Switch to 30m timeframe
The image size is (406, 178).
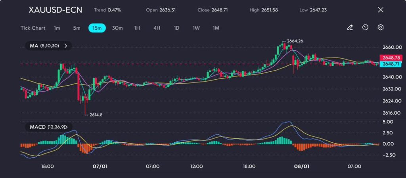[117, 28]
